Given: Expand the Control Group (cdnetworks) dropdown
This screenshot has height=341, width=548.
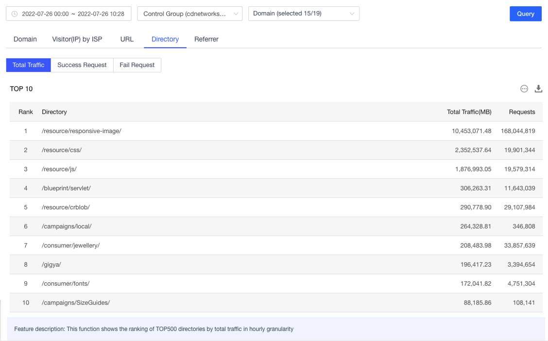Looking at the screenshot, I should (x=189, y=13).
